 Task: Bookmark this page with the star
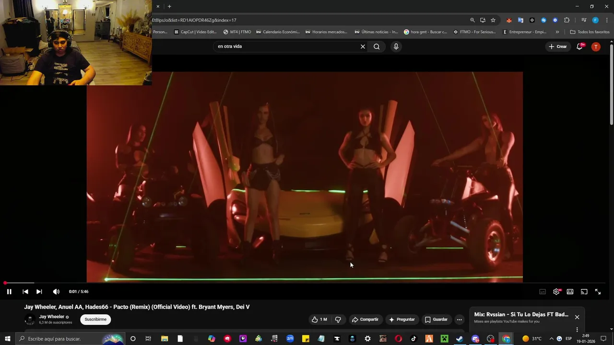pyautogui.click(x=493, y=20)
